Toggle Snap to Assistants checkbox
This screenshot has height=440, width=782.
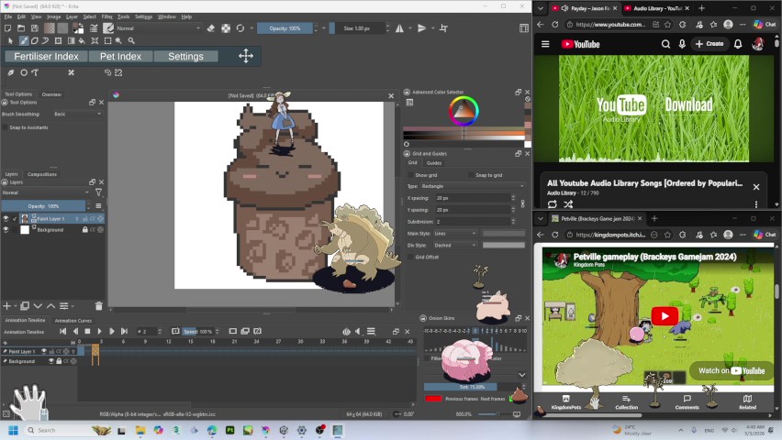coord(5,127)
